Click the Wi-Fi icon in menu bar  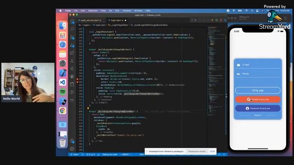click(247, 11)
